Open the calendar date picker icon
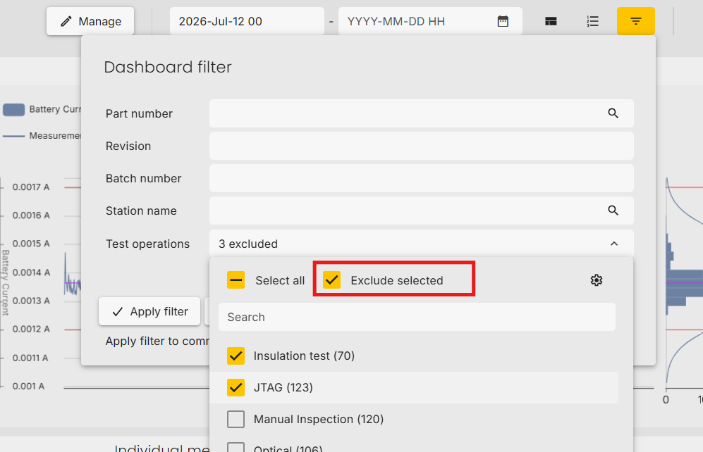Screen dimensions: 703x452 click(x=503, y=21)
